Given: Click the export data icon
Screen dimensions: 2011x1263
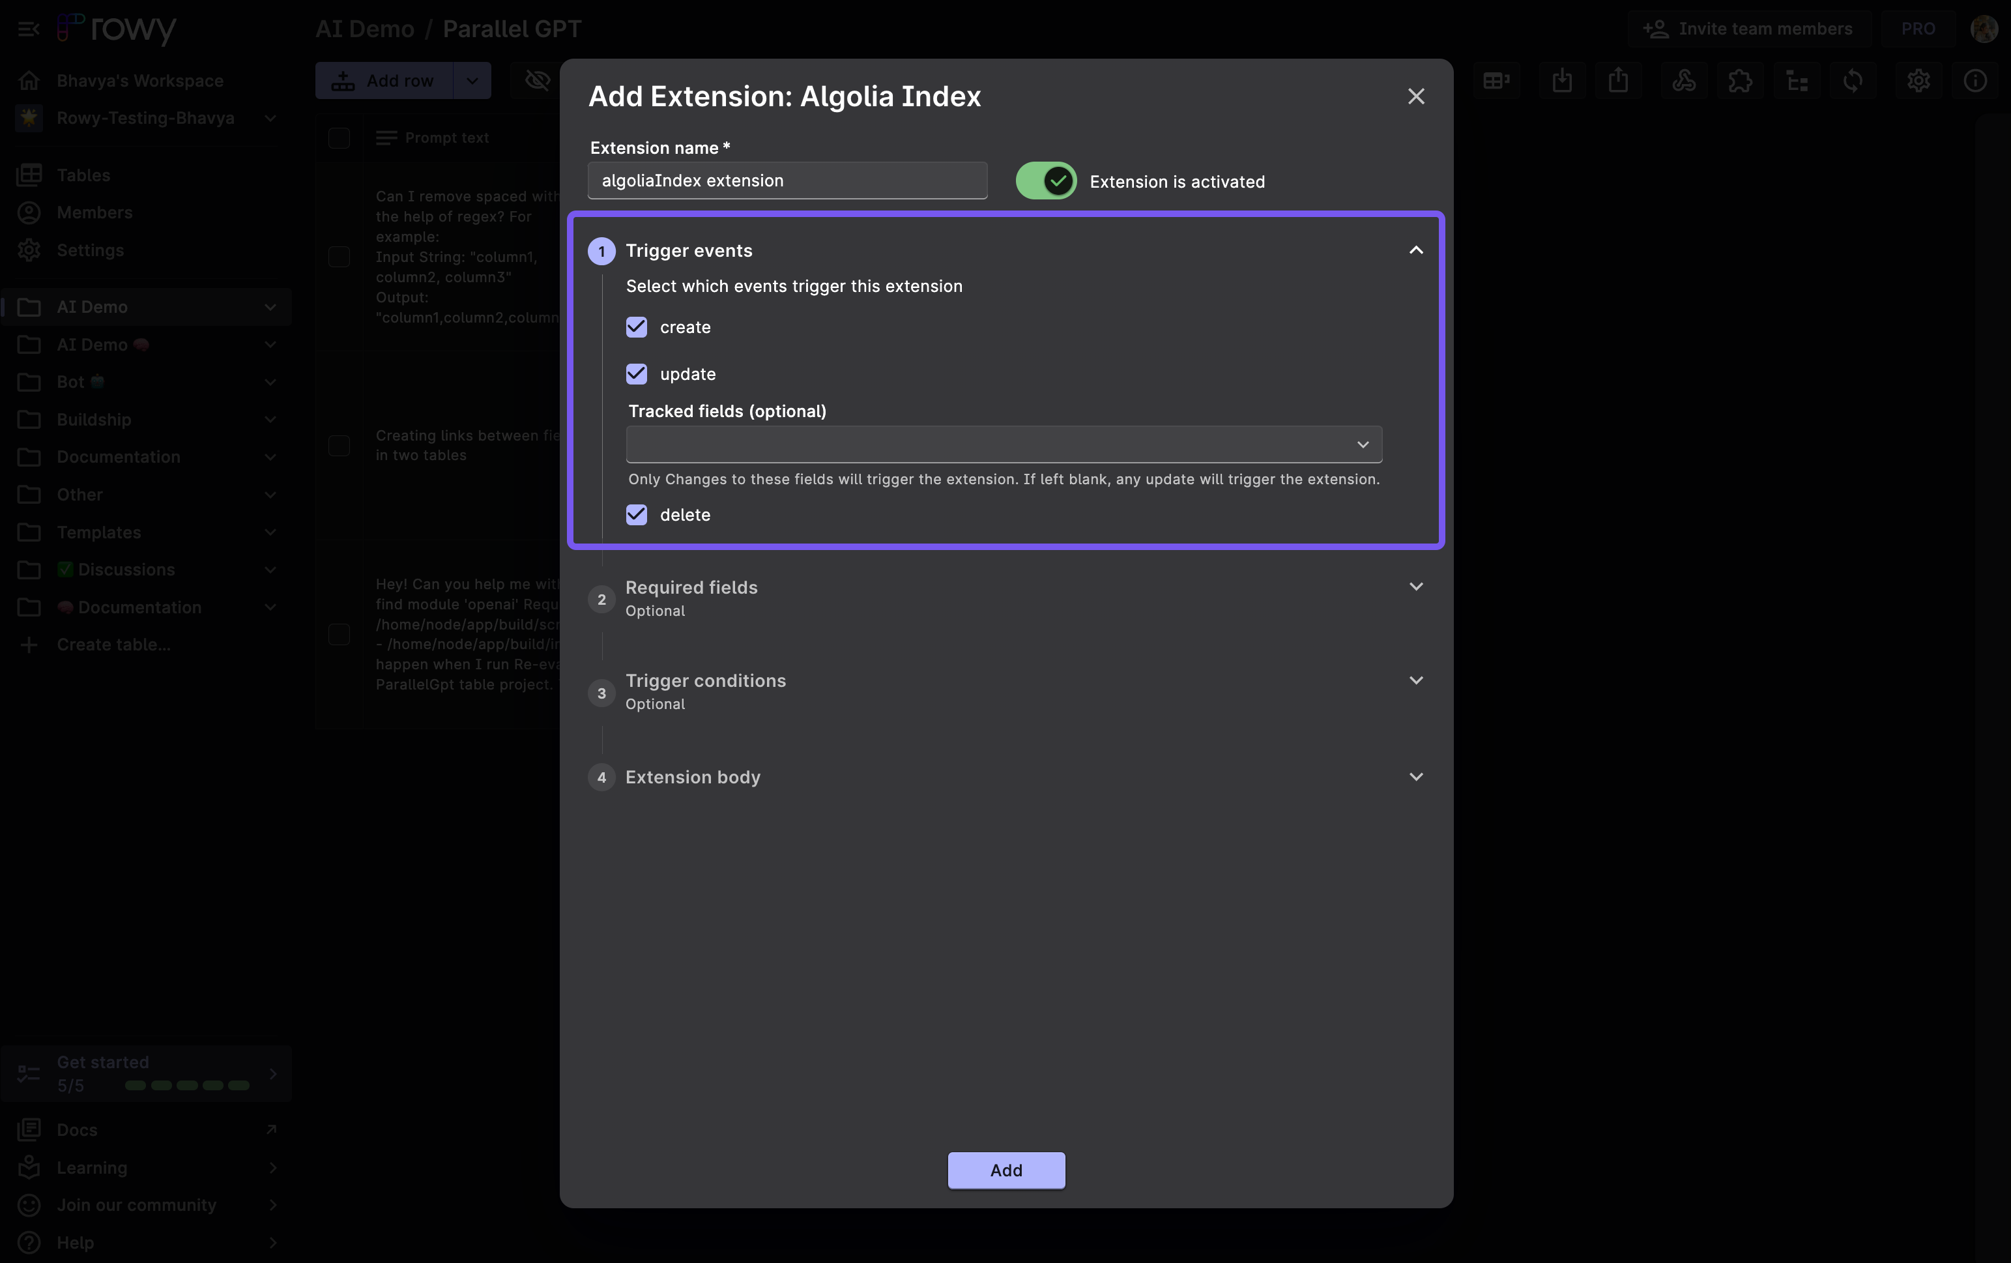Looking at the screenshot, I should [1619, 80].
